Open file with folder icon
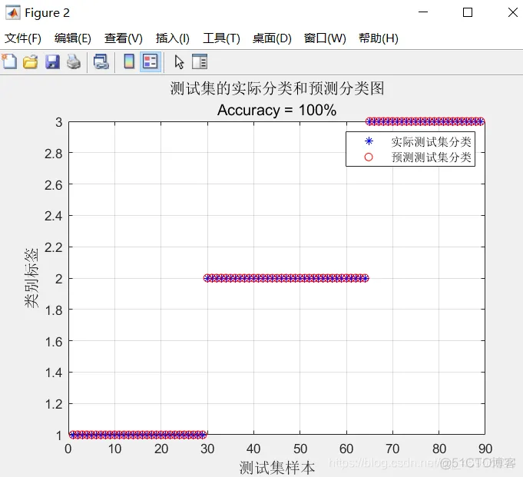The image size is (523, 477). click(x=31, y=61)
